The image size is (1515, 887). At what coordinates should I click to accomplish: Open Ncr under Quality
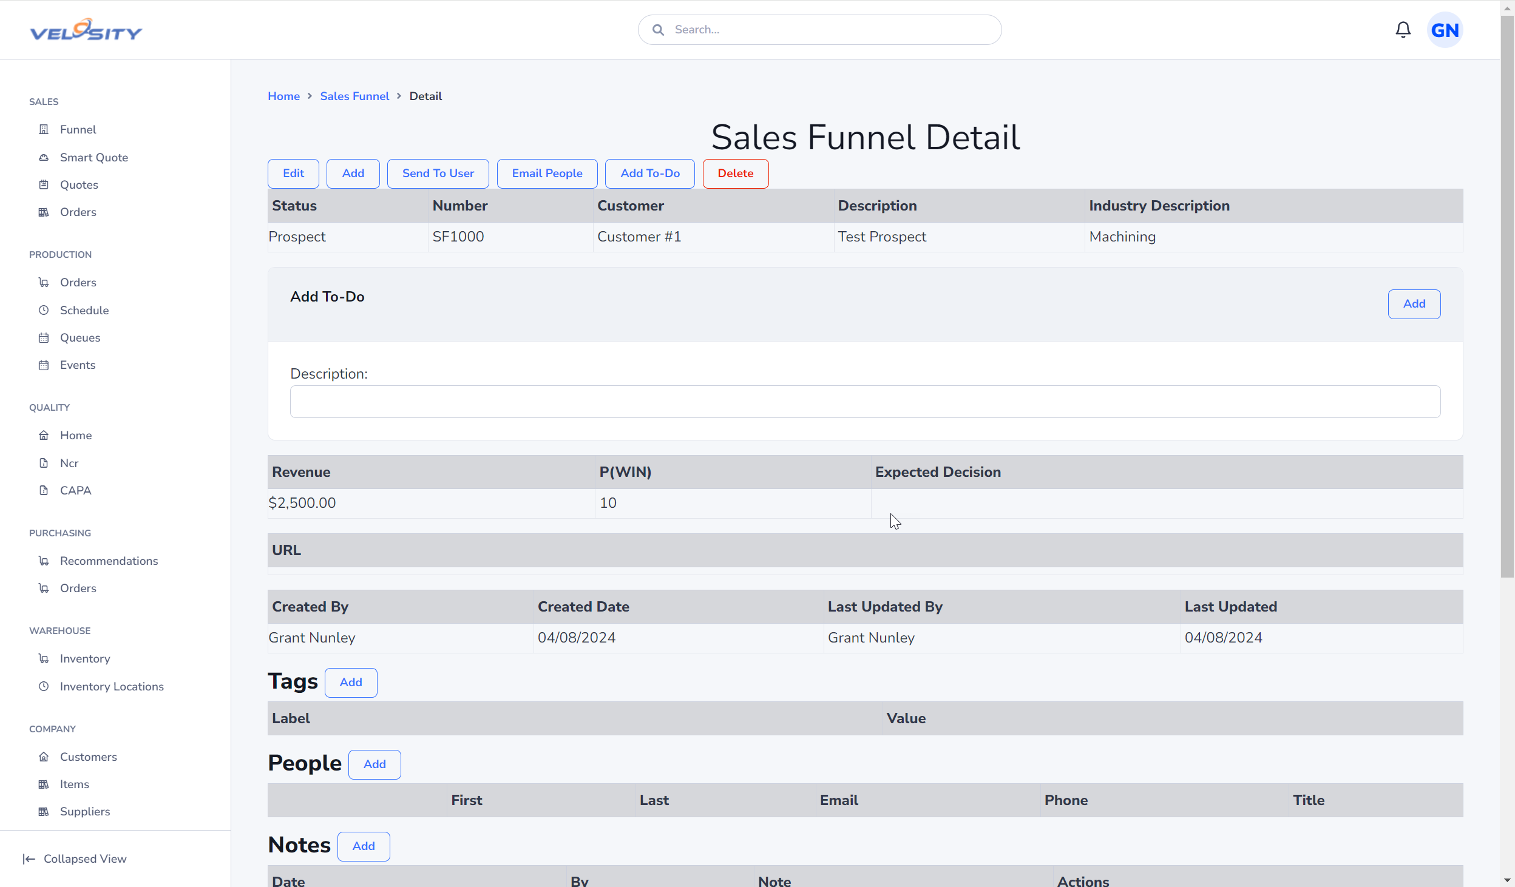pyautogui.click(x=69, y=463)
